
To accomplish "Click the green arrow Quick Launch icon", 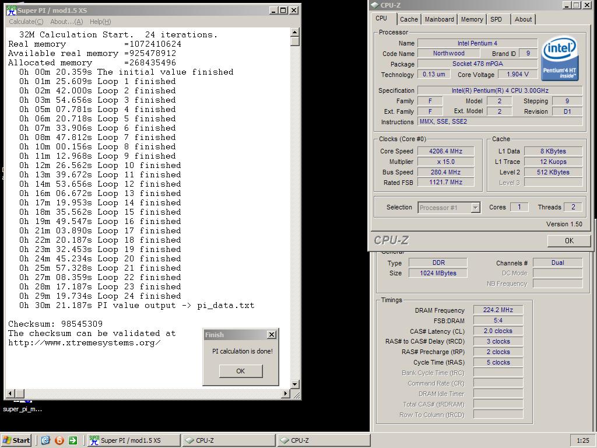I will pyautogui.click(x=73, y=440).
